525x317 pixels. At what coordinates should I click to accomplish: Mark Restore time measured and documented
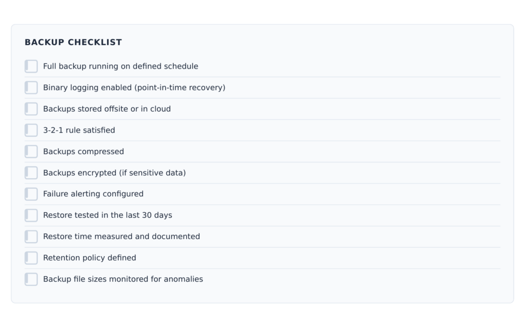coord(31,237)
